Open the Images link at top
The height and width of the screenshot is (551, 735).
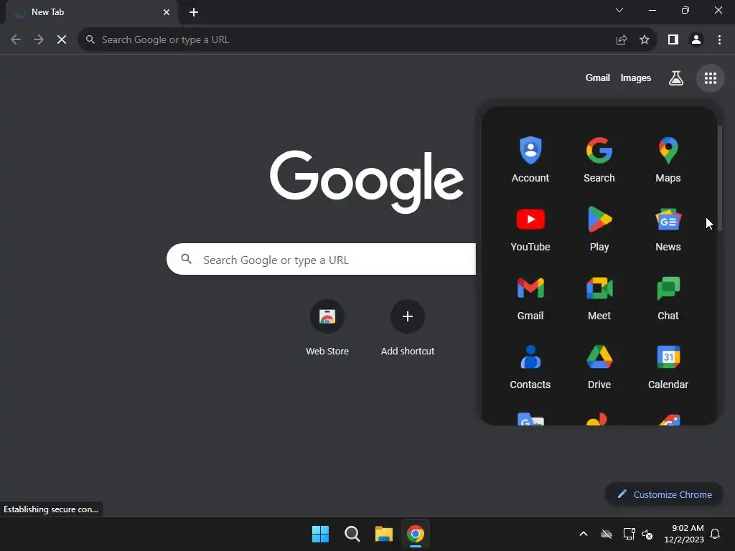click(636, 77)
